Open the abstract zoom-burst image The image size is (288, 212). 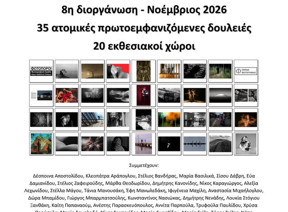93,144
